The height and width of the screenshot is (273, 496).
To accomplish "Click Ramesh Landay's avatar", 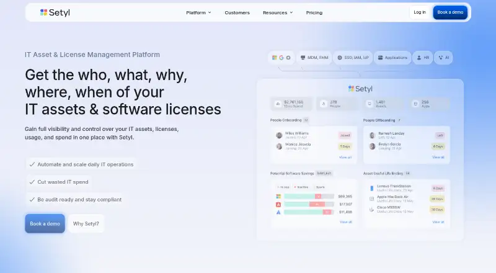I will point(373,135).
